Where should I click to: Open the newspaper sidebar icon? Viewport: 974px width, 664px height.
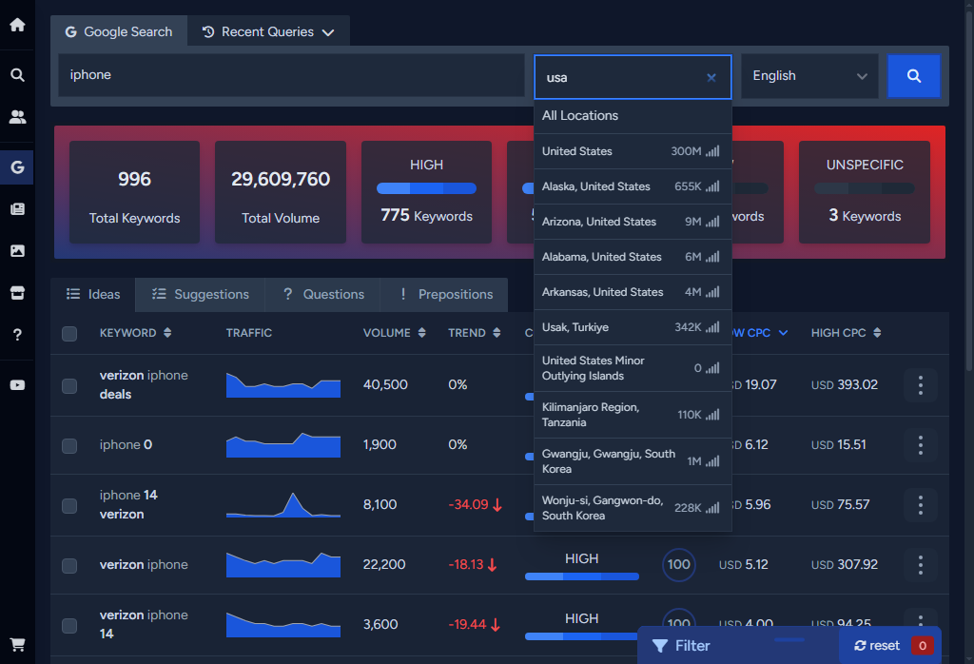17,208
